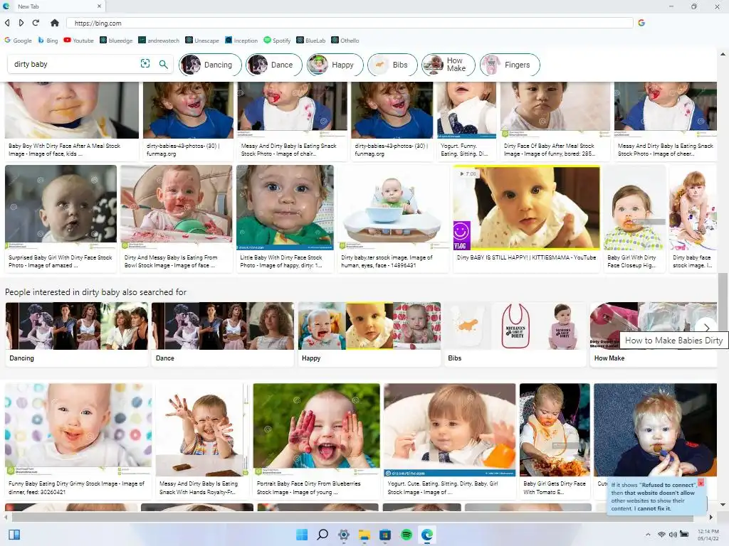Click the magnifier search icon in search box
729x546 pixels.
point(163,64)
